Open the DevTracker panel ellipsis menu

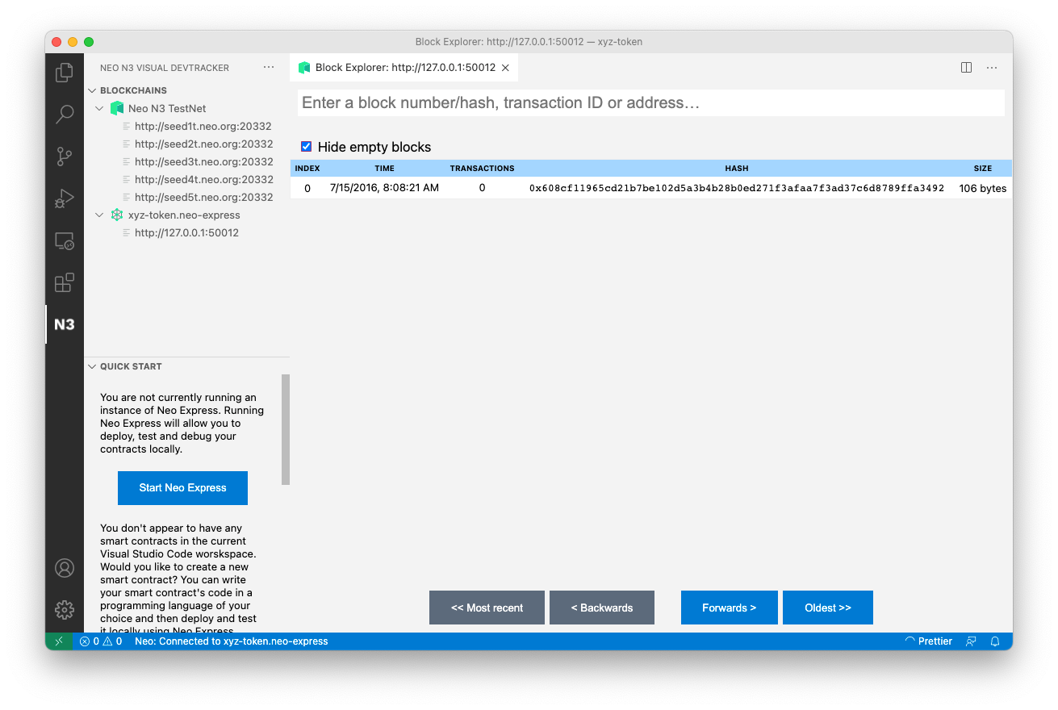(269, 68)
